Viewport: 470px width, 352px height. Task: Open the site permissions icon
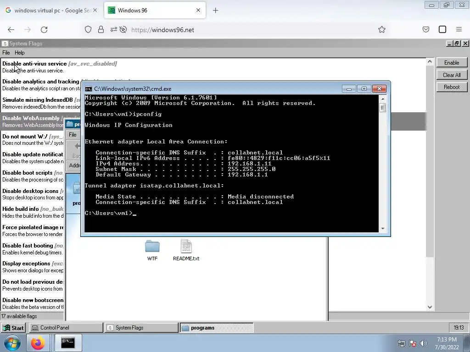114,30
